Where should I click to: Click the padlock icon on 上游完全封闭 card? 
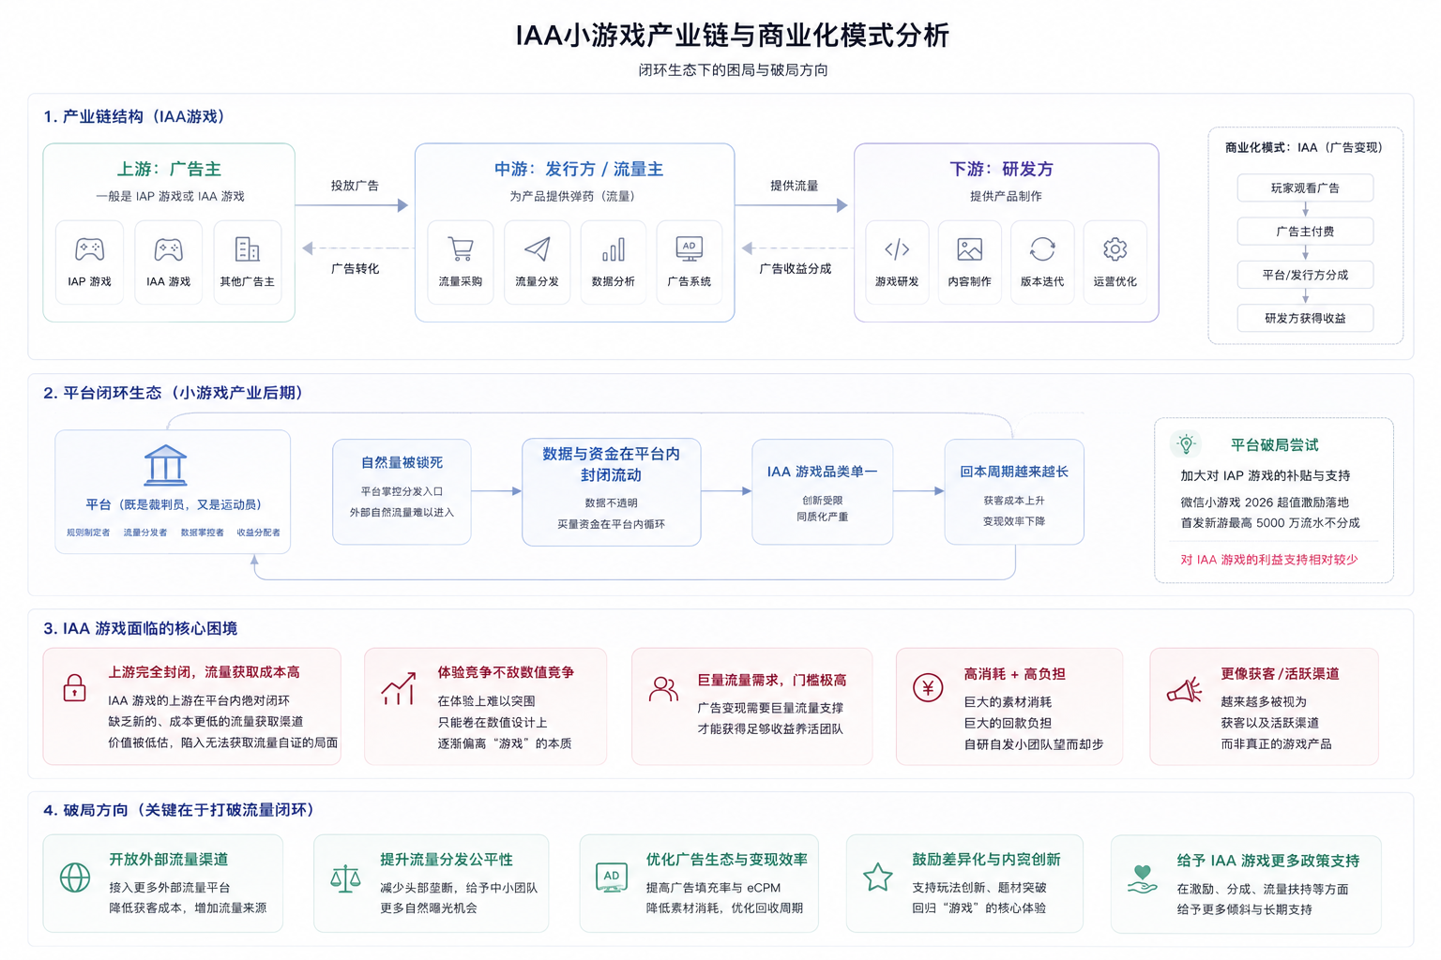pyautogui.click(x=74, y=688)
